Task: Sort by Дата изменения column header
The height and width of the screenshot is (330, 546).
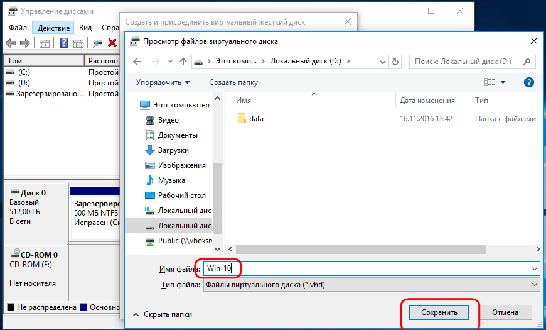Action: pyautogui.click(x=427, y=101)
